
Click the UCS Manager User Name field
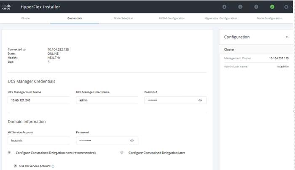point(107,100)
